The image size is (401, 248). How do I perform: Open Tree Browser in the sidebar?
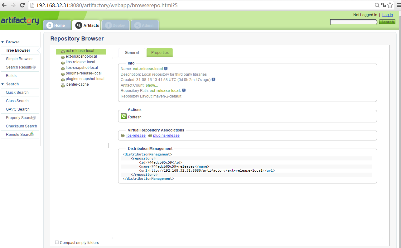tap(18, 50)
